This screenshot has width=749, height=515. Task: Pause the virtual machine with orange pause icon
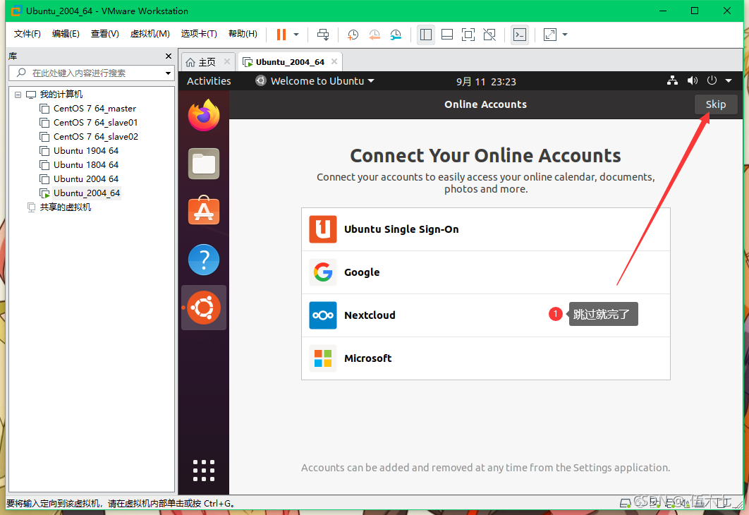(281, 35)
